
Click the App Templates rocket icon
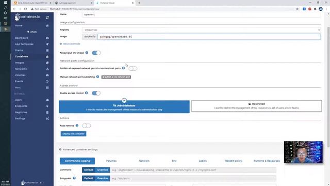[47, 44]
